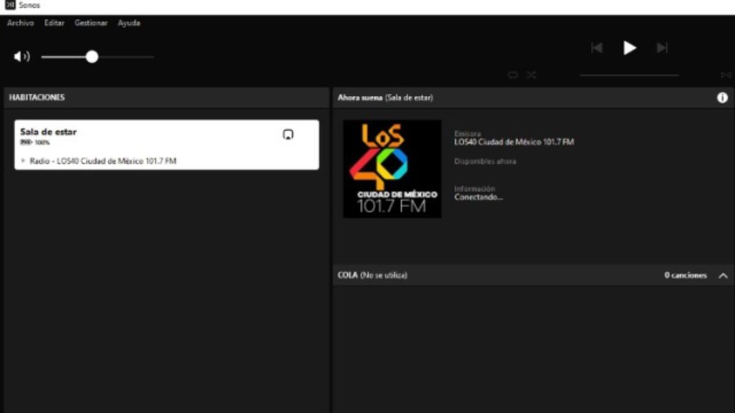Toggle crossfade icon at far right
Screen dimensions: 735x413
[x=726, y=75]
